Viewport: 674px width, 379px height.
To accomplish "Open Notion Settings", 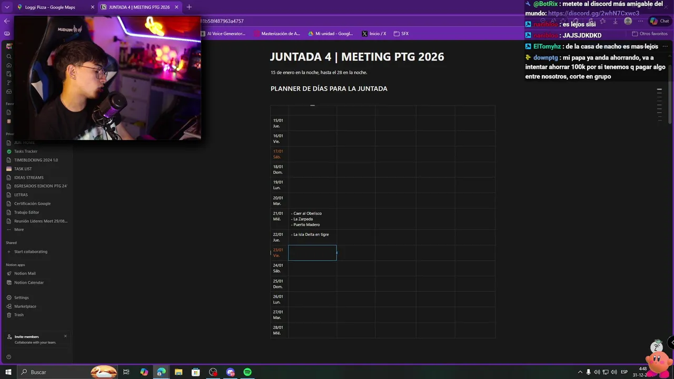I will [x=37, y=297].
